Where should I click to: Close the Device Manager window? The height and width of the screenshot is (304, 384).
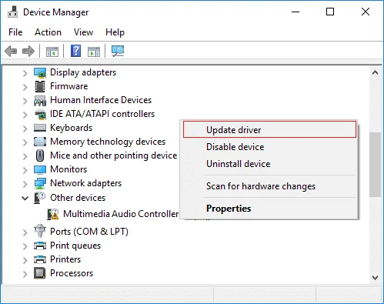pos(366,12)
